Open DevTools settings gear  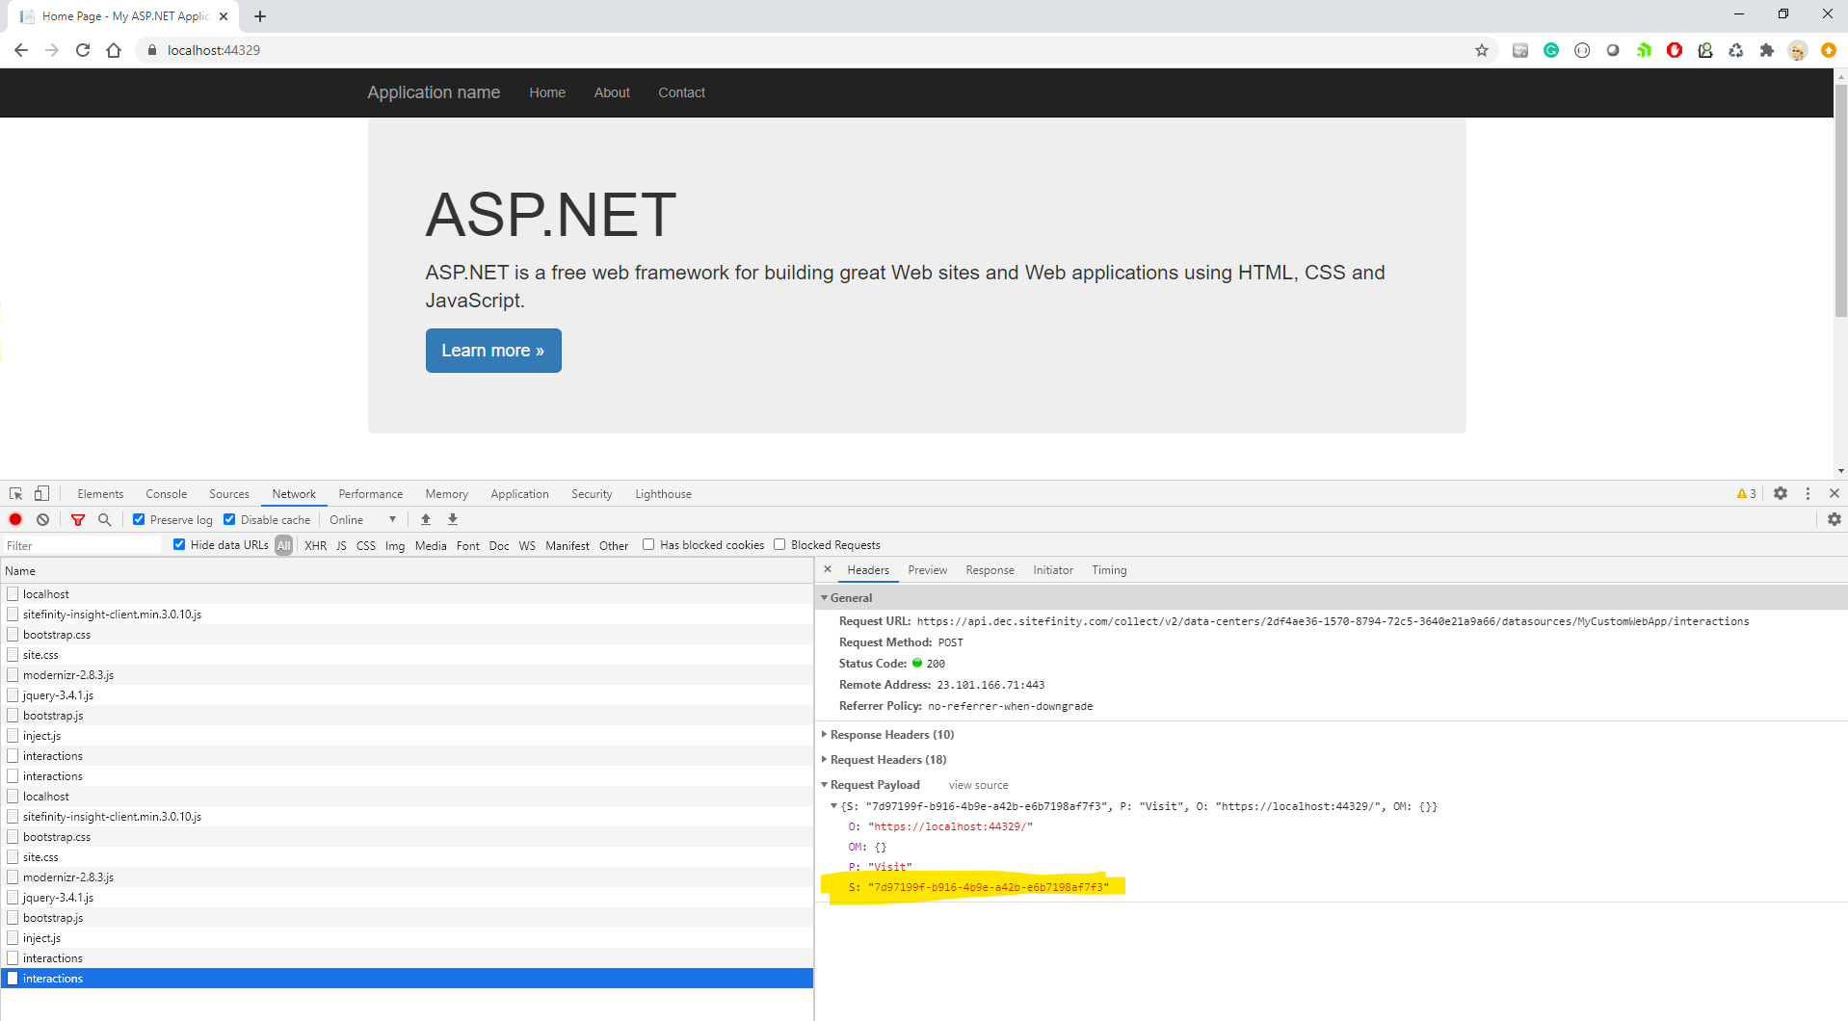(x=1781, y=493)
